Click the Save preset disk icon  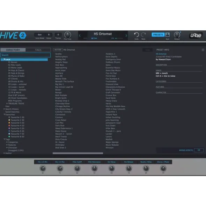[x=168, y=35]
